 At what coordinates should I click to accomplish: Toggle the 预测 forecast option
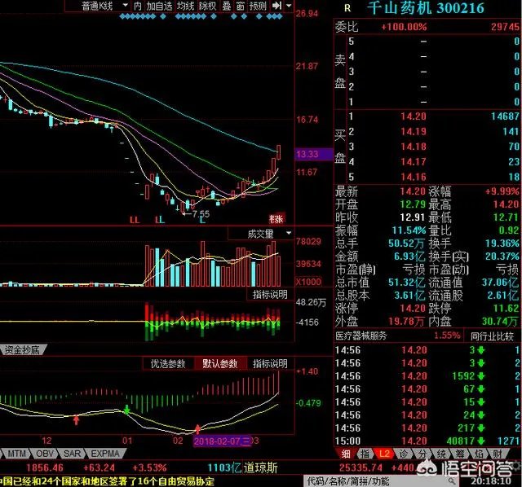coord(258,6)
